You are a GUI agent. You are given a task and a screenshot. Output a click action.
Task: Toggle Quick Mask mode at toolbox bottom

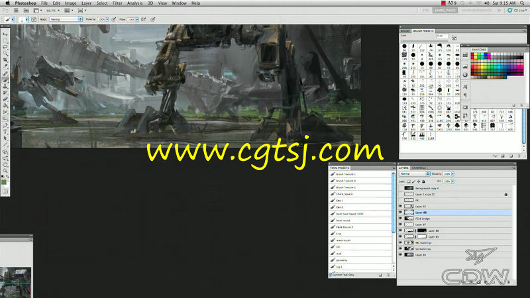tap(5, 191)
